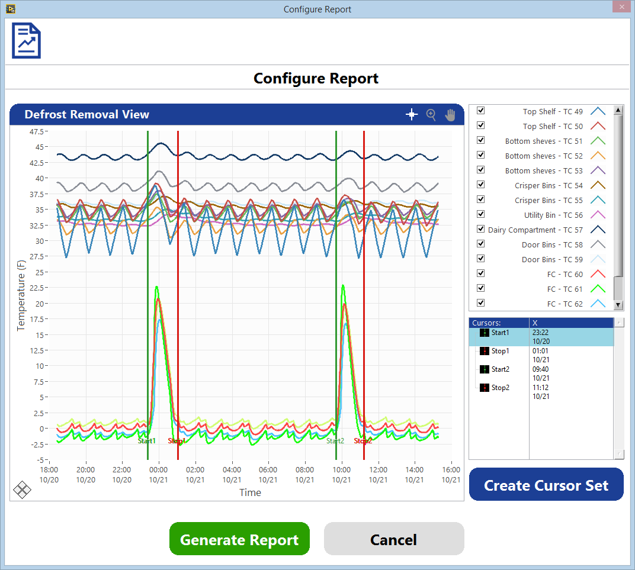Click the Top Shelf TC 49 line swatch
This screenshot has width=635, height=570.
tap(598, 111)
